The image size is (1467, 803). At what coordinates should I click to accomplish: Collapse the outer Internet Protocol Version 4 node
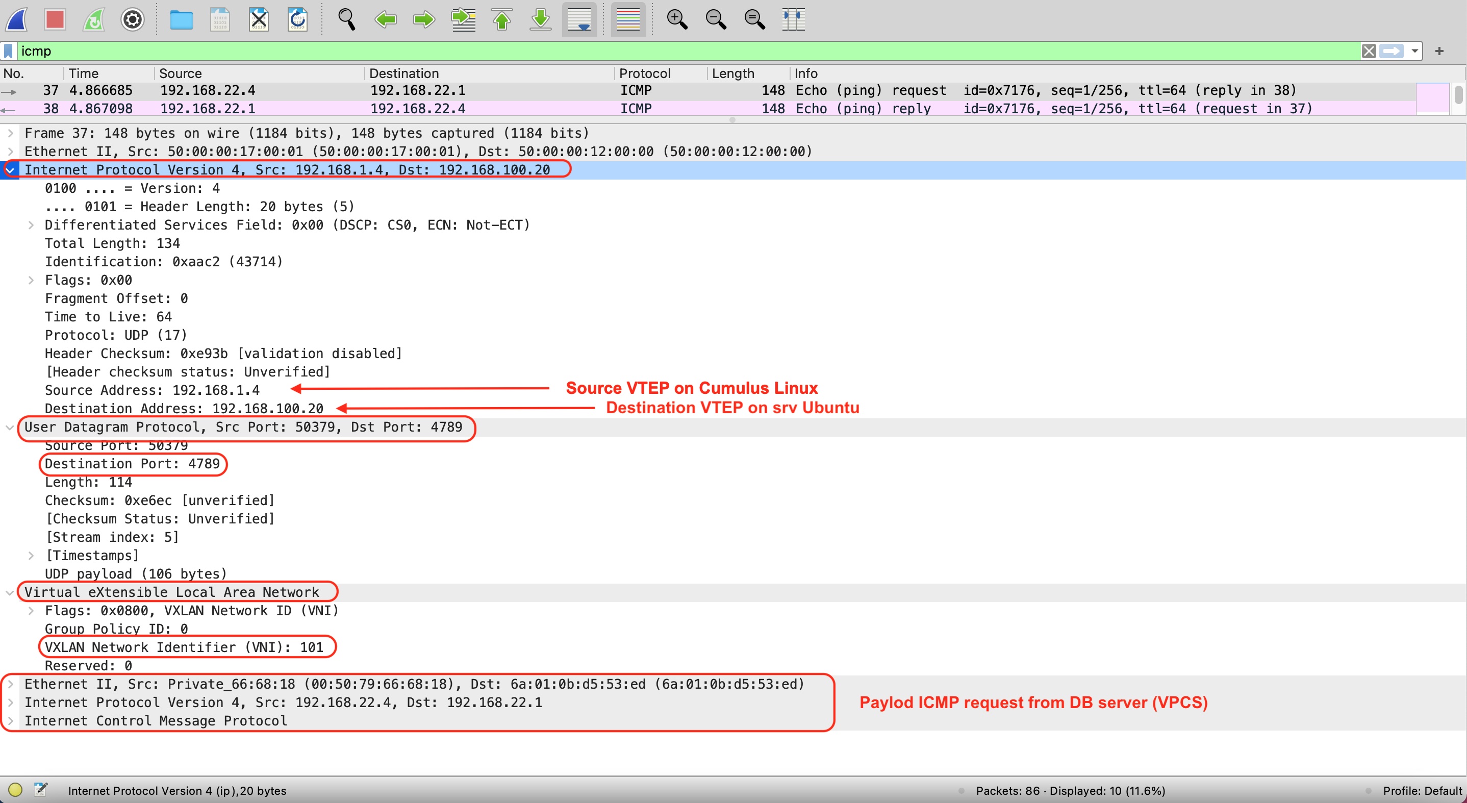click(x=10, y=170)
